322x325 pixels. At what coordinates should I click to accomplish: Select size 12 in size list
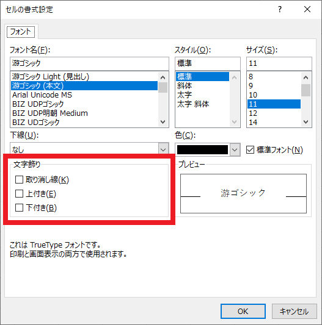274,113
